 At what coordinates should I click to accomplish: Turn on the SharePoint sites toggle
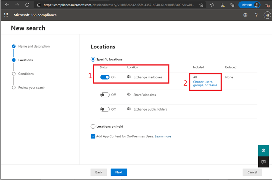tap(105, 95)
